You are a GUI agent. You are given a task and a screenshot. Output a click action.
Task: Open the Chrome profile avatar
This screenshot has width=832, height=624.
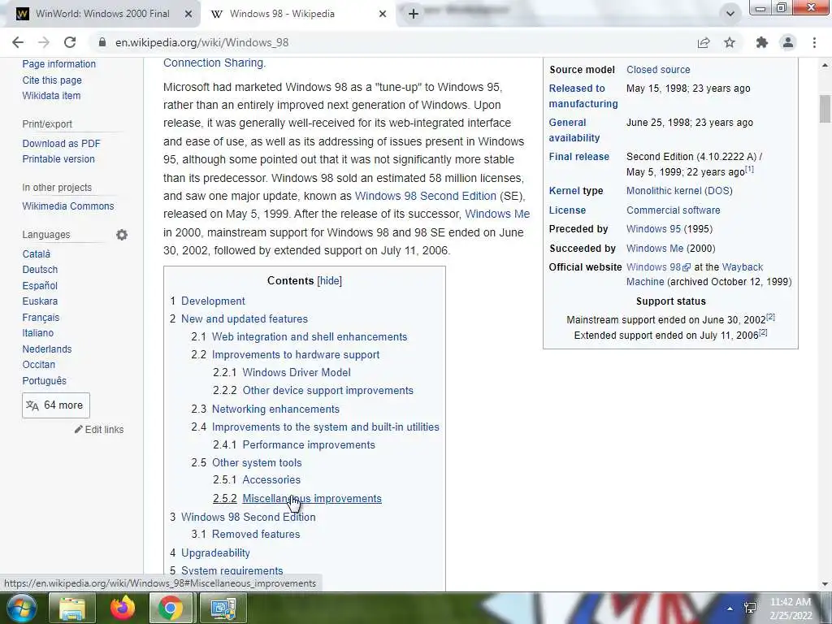point(788,42)
